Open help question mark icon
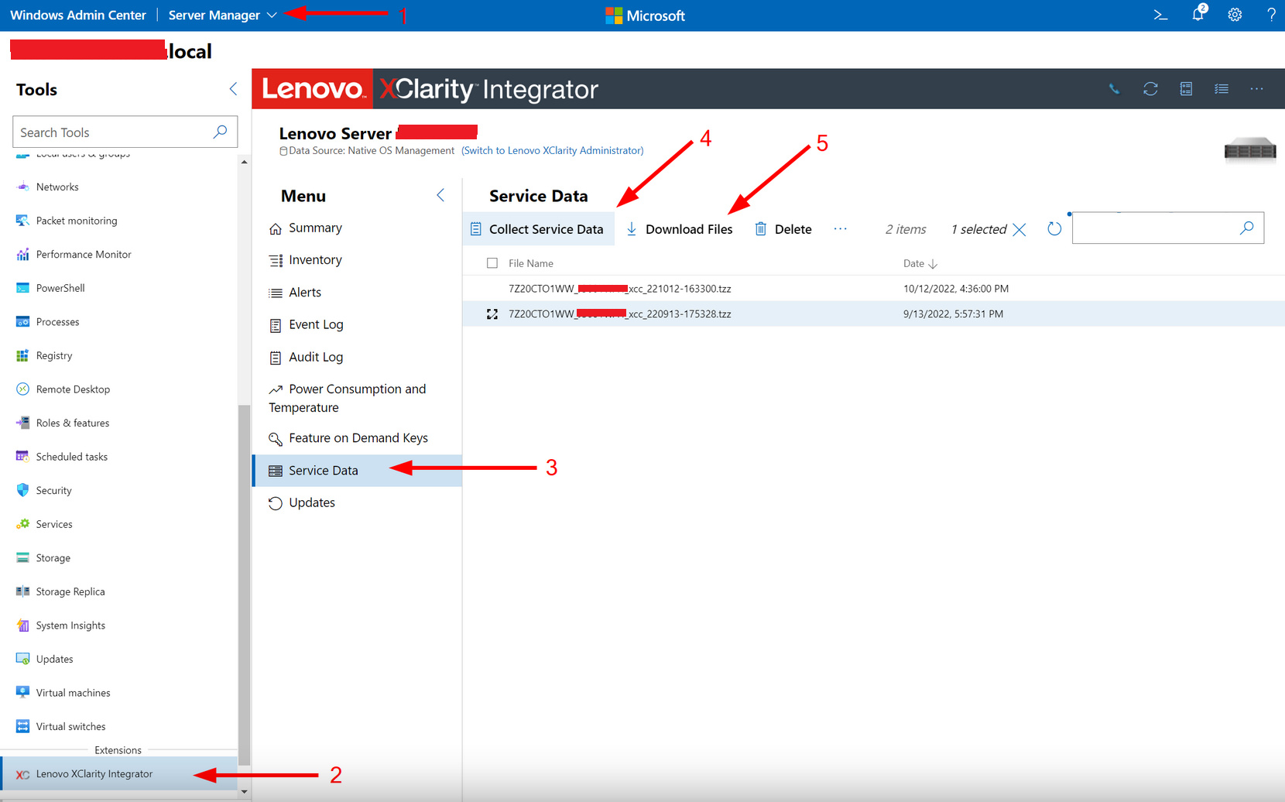Image resolution: width=1285 pixels, height=802 pixels. (1270, 15)
